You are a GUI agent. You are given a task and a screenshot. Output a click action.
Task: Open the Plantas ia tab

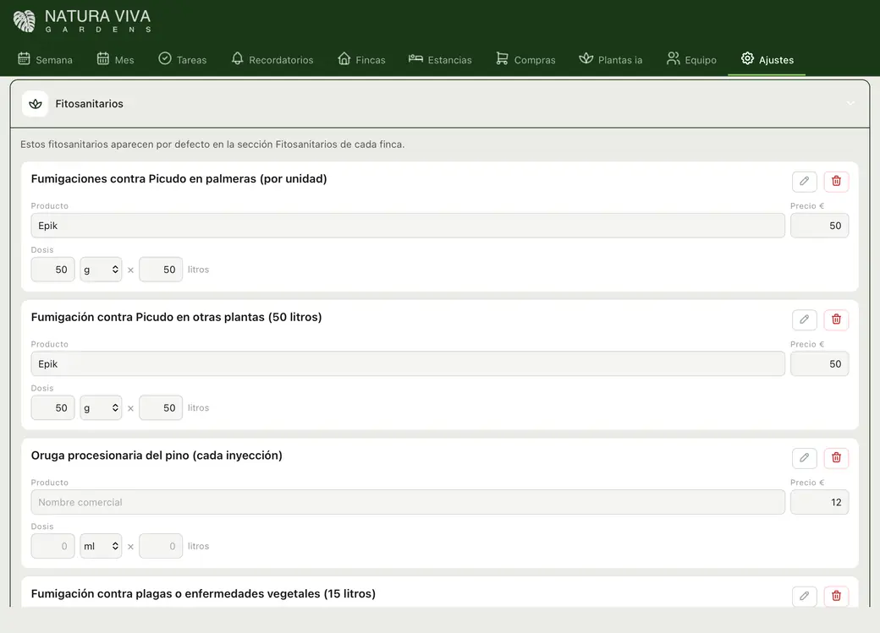pos(611,59)
